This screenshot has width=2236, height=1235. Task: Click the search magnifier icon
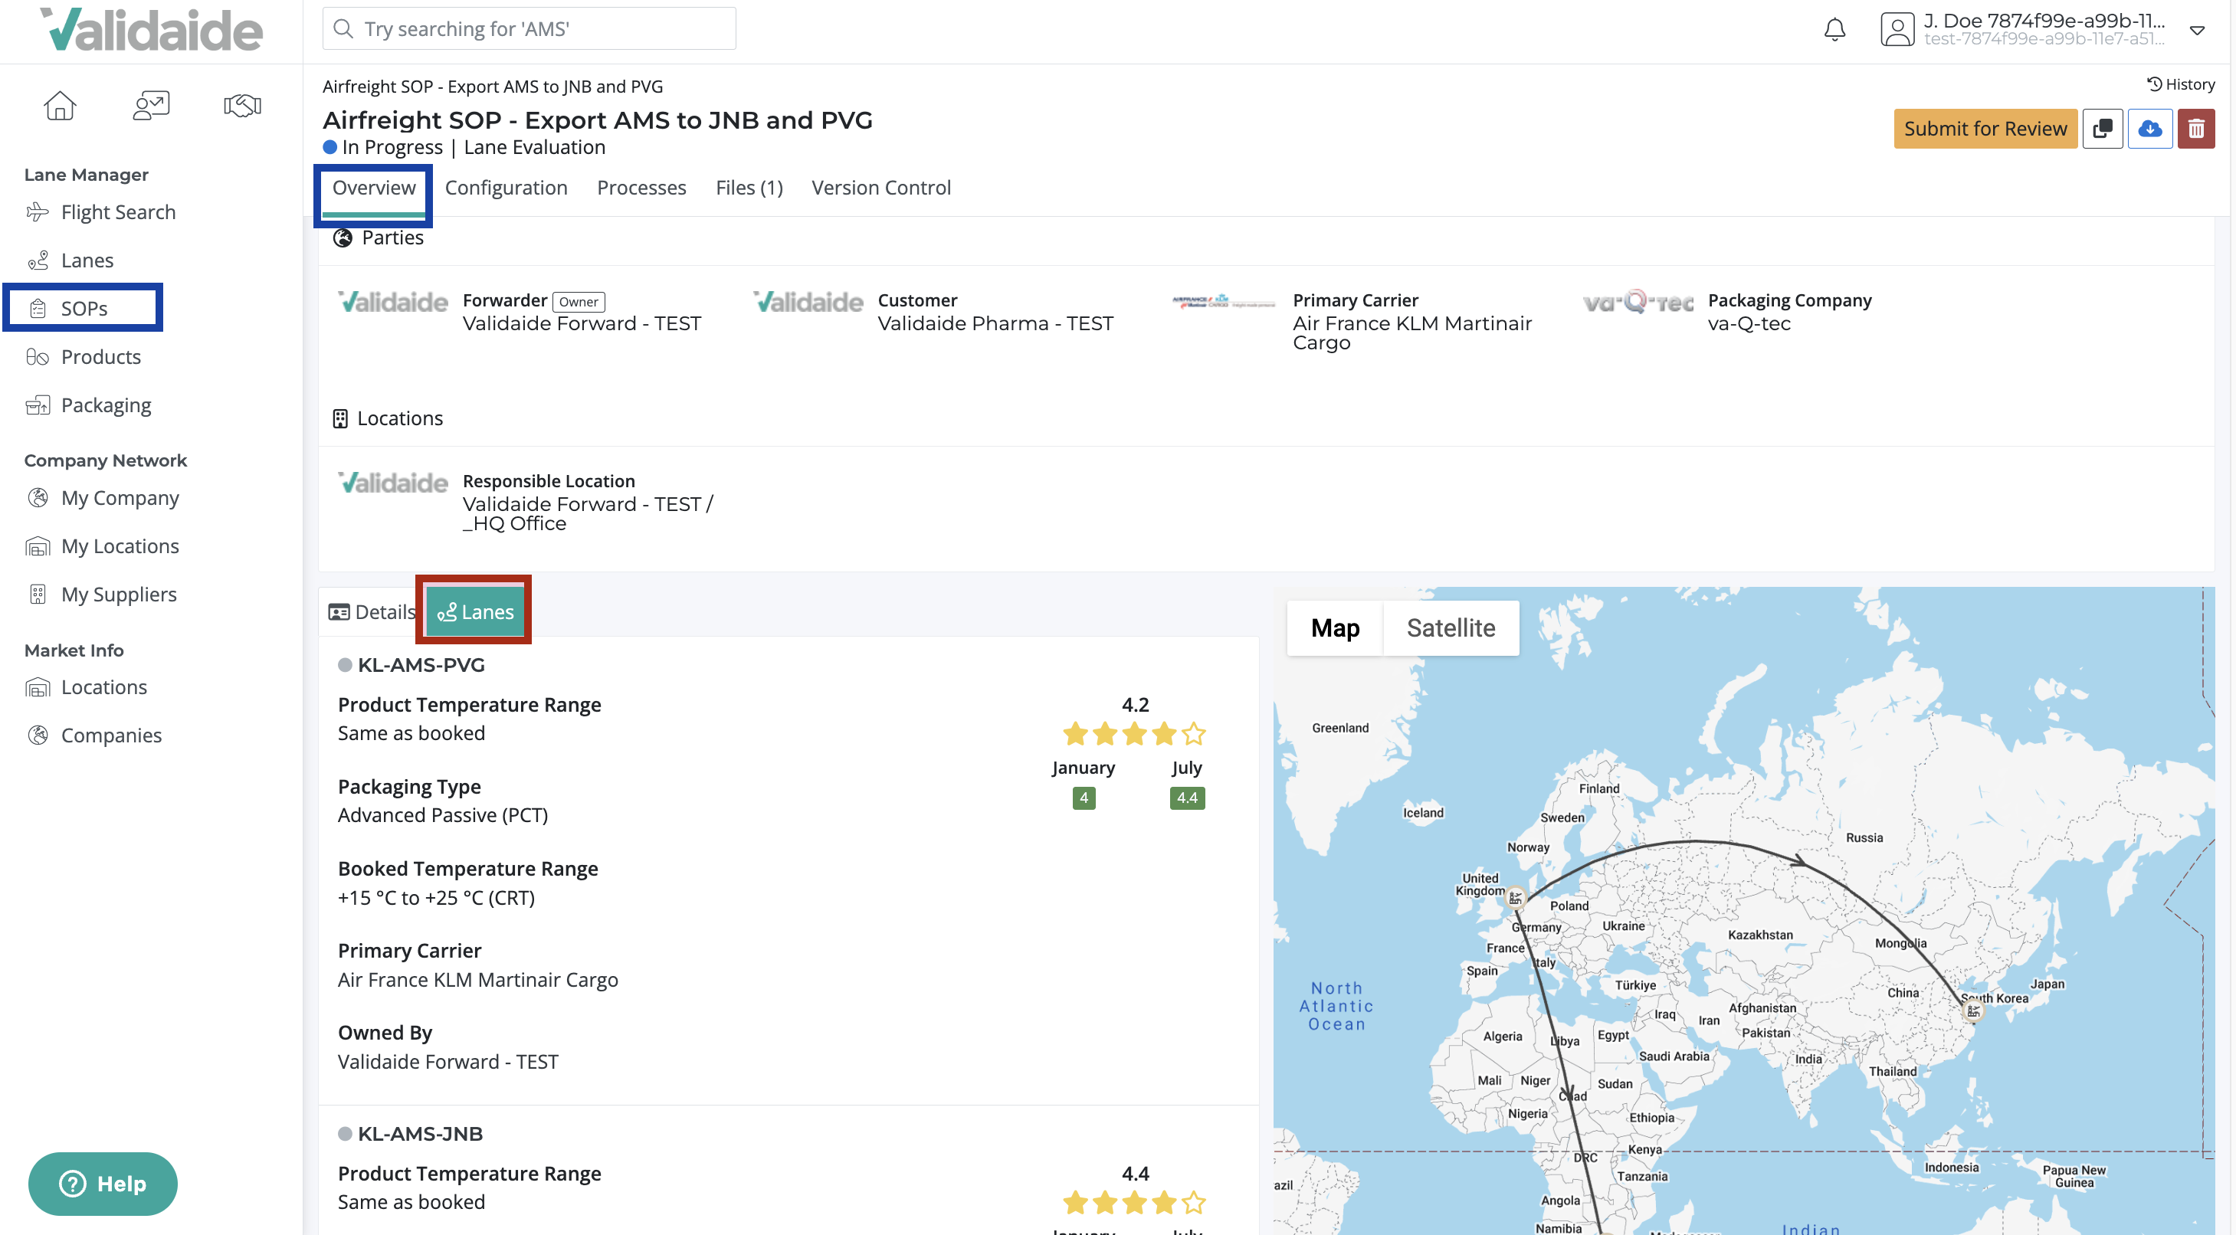coord(343,28)
